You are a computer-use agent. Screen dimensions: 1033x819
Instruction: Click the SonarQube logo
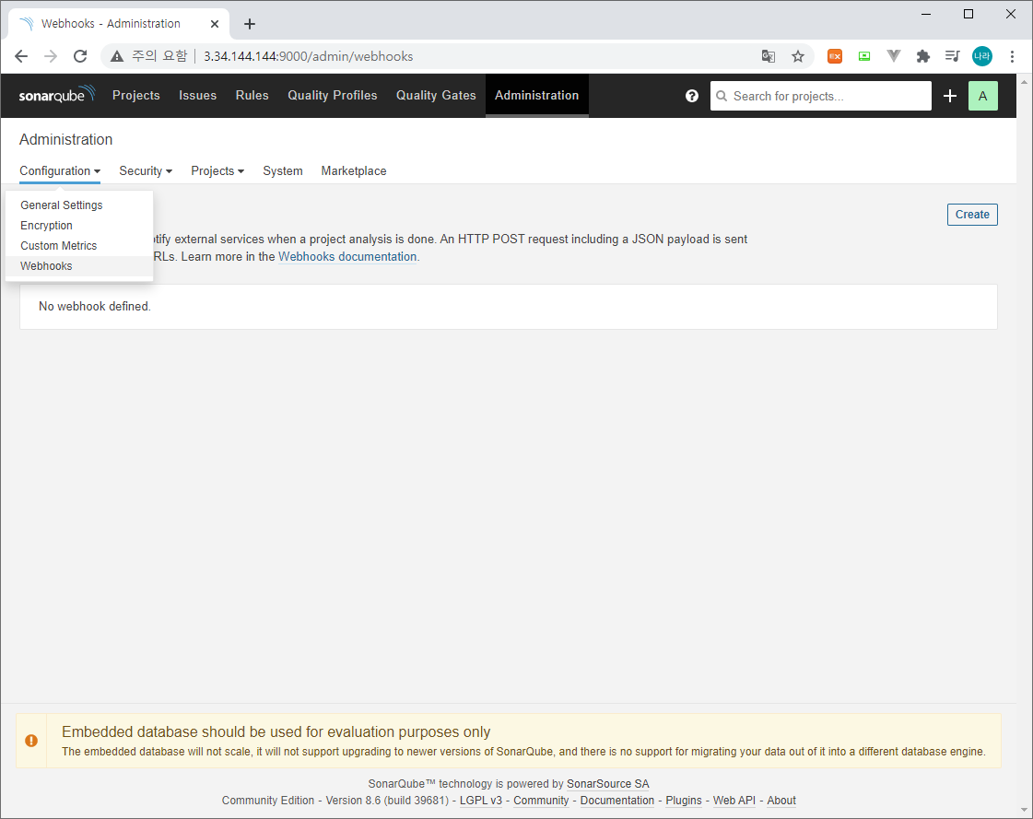tap(57, 95)
